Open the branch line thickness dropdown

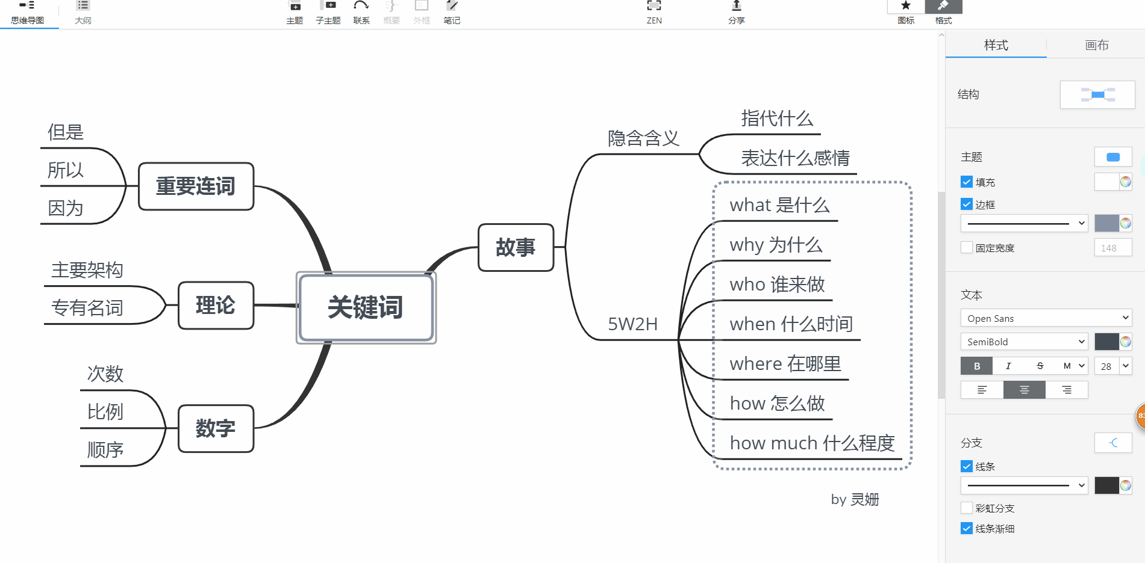click(1024, 485)
